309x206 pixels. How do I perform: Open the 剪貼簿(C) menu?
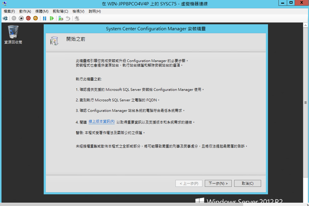60,11
